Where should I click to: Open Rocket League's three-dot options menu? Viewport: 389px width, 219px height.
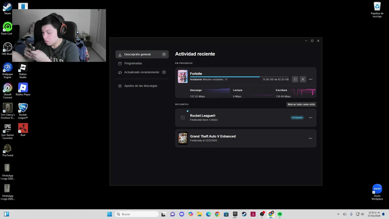(310, 118)
